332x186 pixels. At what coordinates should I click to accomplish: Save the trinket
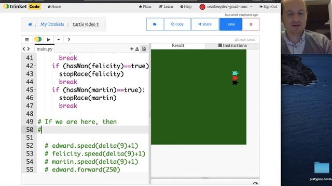coord(230,24)
